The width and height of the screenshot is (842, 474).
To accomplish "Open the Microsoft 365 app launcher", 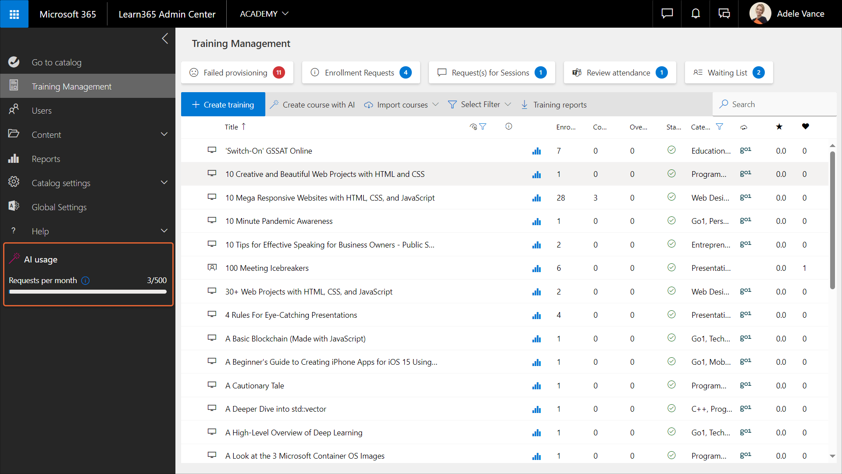I will [14, 14].
